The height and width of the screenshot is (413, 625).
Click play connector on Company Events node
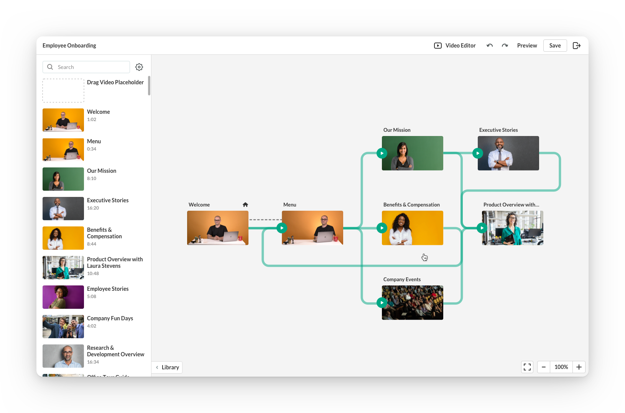[x=382, y=303]
